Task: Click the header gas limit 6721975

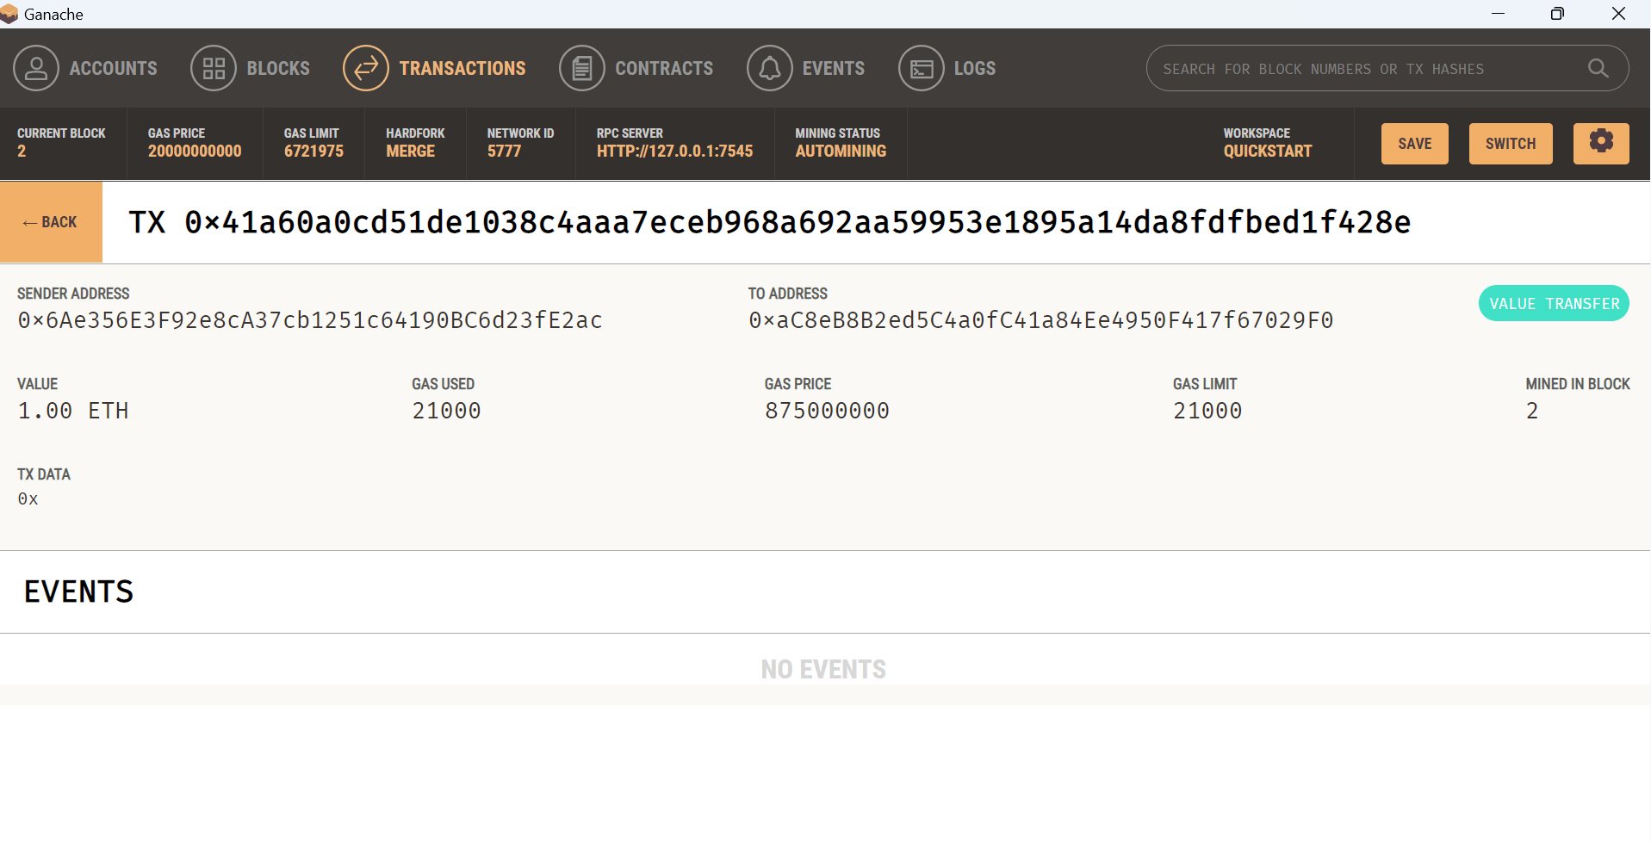Action: [313, 152]
